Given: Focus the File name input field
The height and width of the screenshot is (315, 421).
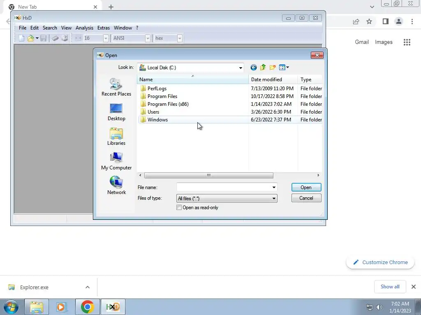Looking at the screenshot, I should pos(224,187).
